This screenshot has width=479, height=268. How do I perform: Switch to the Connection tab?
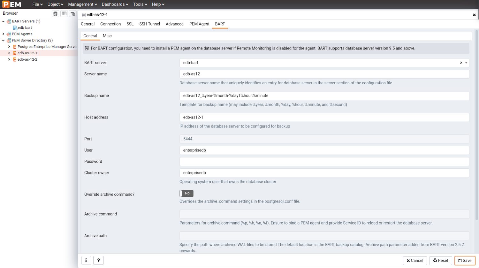(110, 24)
